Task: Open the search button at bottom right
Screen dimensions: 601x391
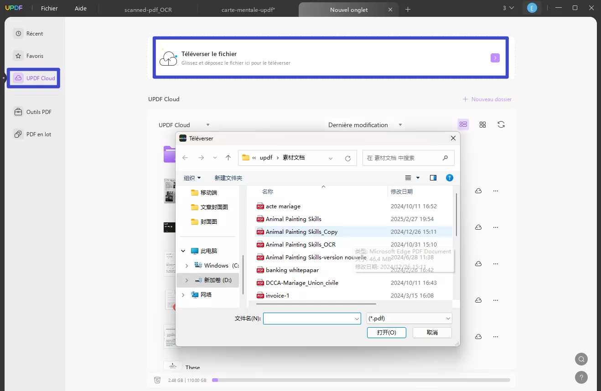Action: pyautogui.click(x=581, y=359)
